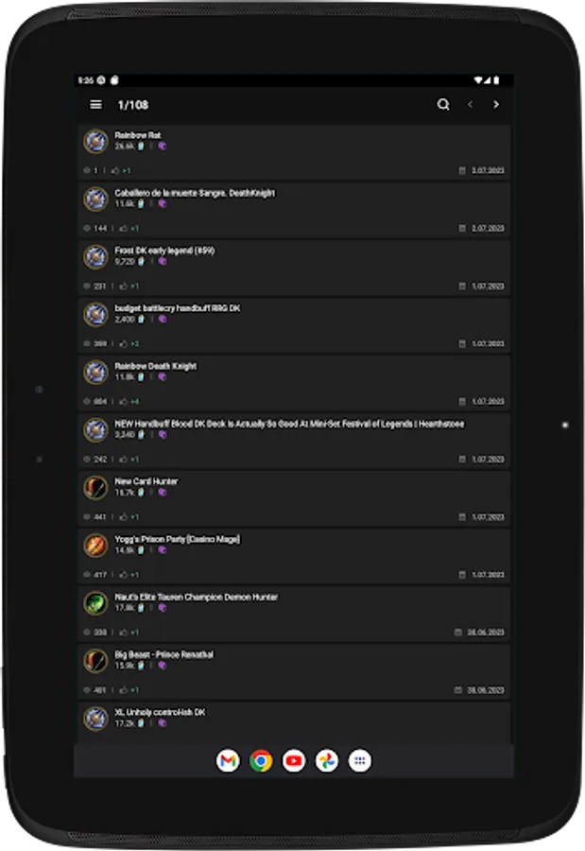Click the Demon Hunter icon on Naut's Elite deck
This screenshot has width=585, height=851.
95,603
